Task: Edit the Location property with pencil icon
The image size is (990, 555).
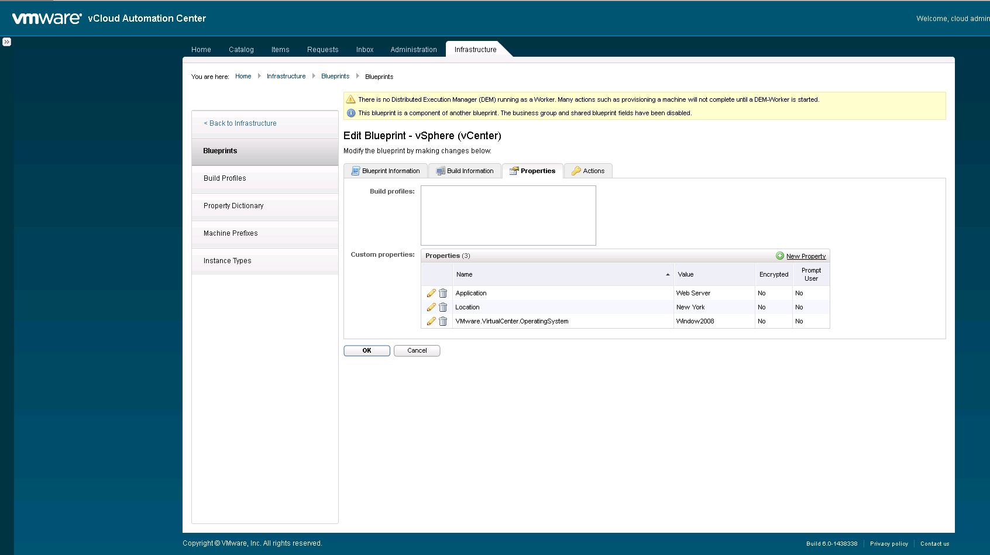Action: (431, 307)
